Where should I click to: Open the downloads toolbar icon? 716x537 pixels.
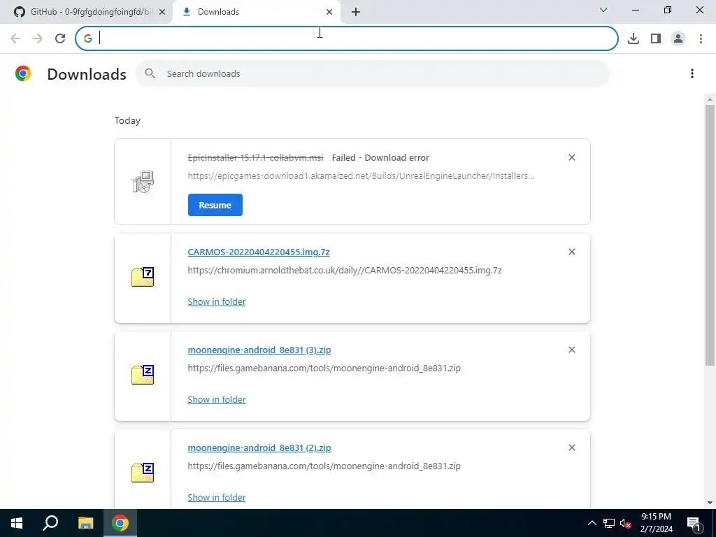(x=633, y=38)
